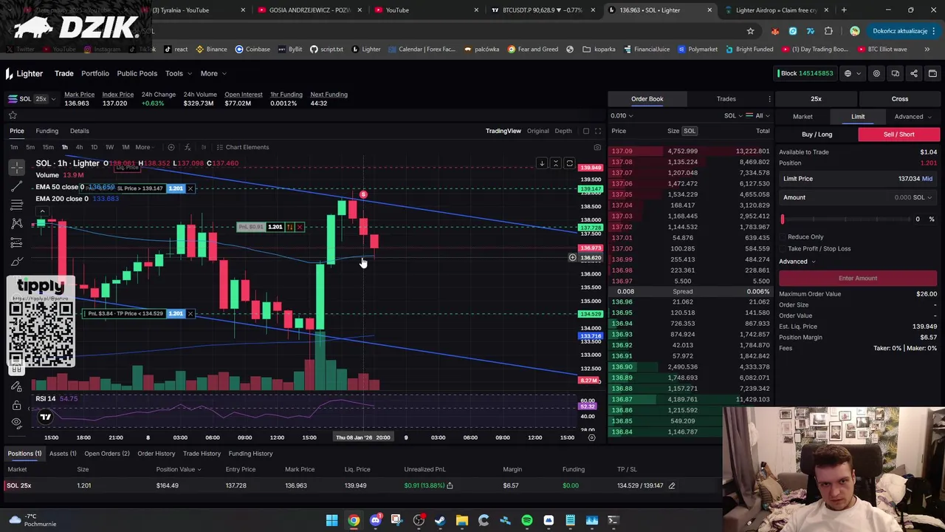Image resolution: width=945 pixels, height=532 pixels.
Task: Change order book grouping 0.010
Action: [622, 115]
